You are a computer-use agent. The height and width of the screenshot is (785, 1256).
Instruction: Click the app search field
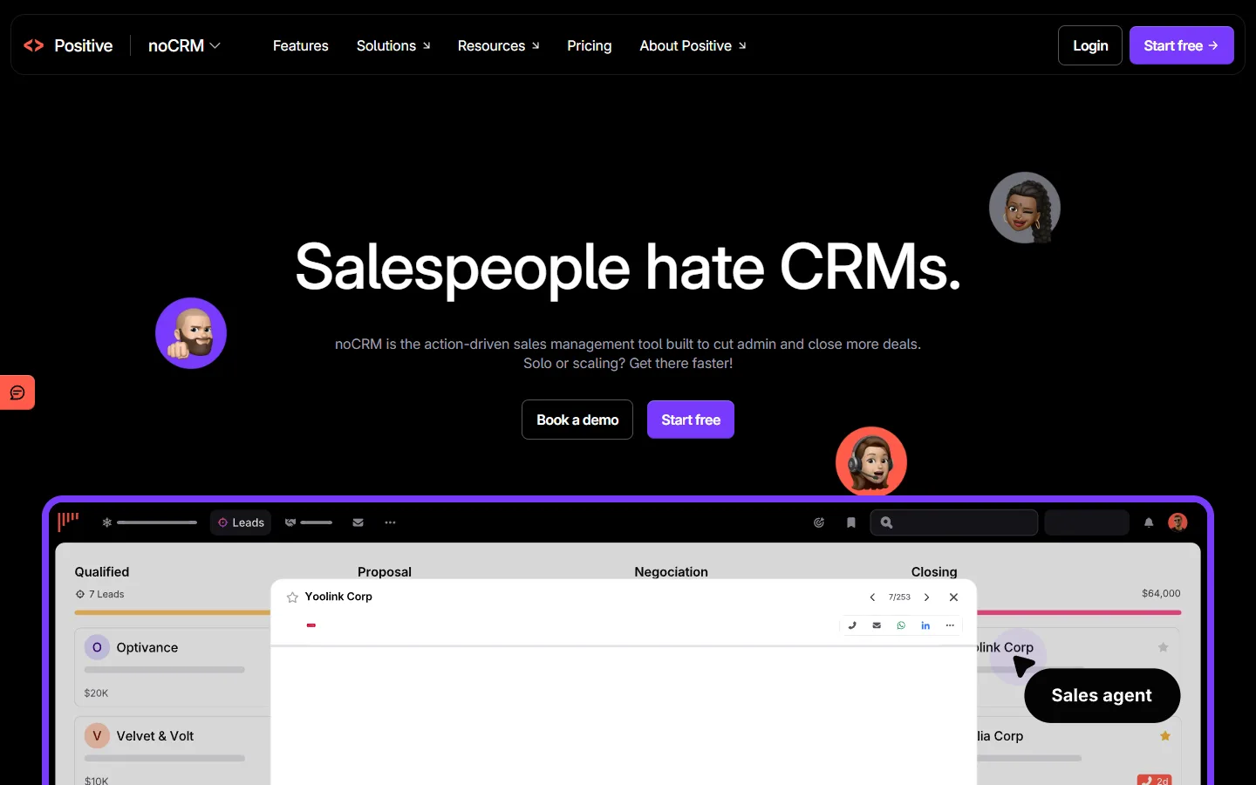(954, 522)
